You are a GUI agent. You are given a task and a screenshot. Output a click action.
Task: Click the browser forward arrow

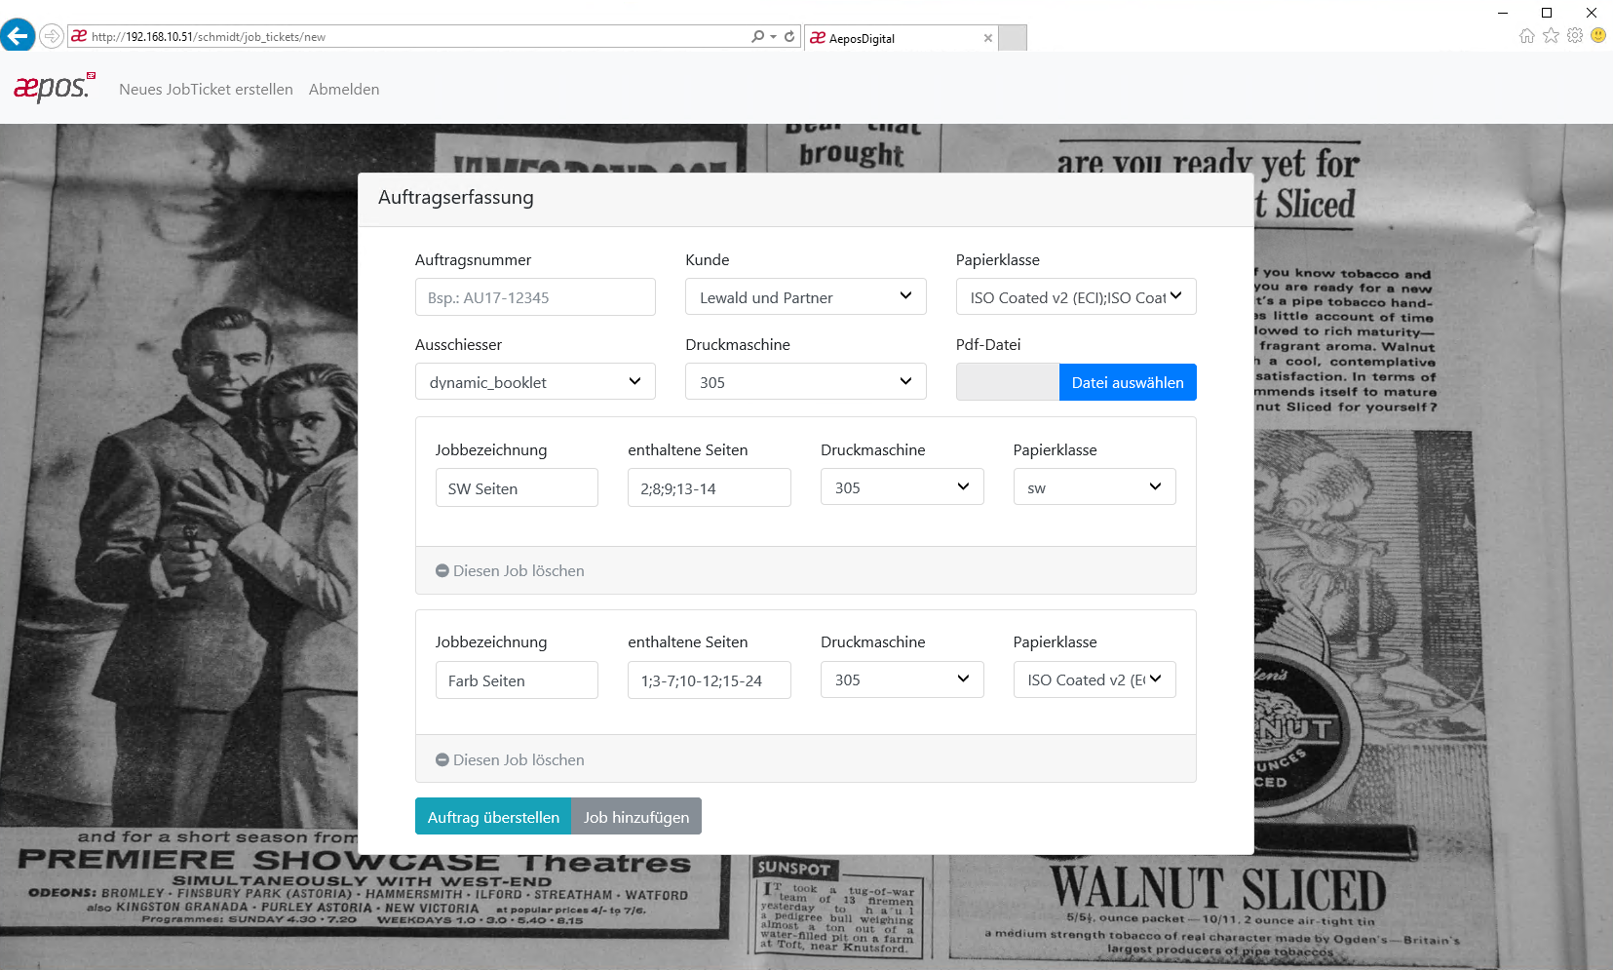(x=52, y=36)
